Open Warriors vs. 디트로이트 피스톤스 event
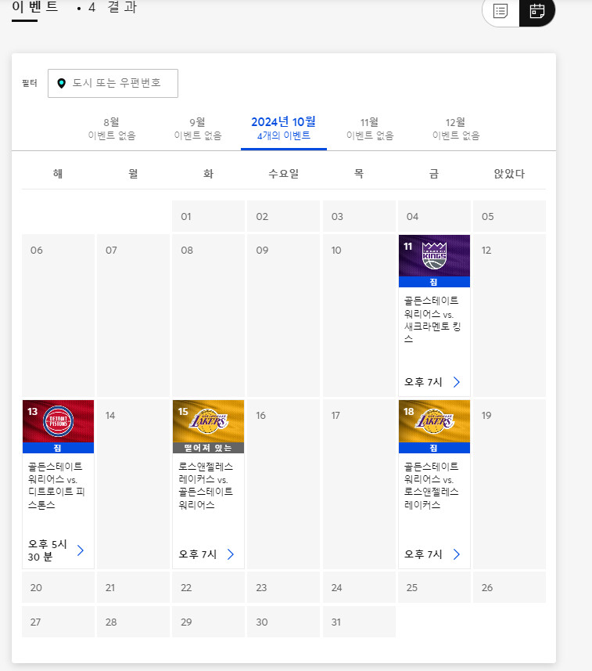 click(x=56, y=485)
